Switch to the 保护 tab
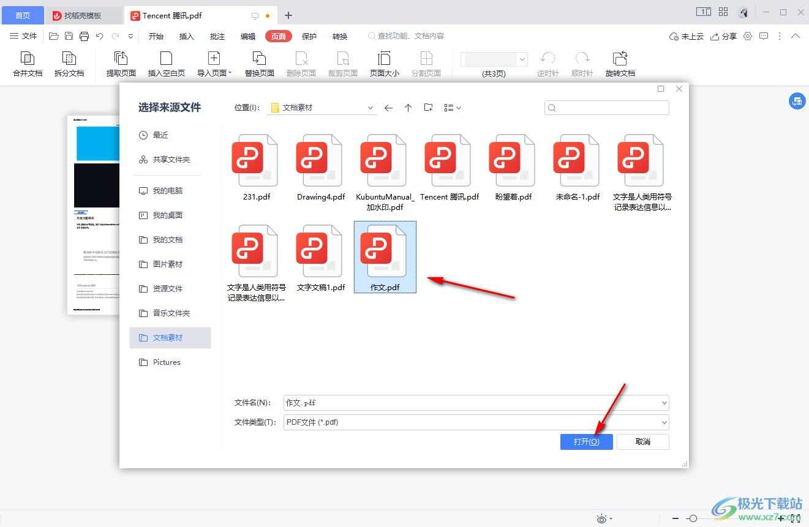The image size is (809, 527). click(x=309, y=36)
